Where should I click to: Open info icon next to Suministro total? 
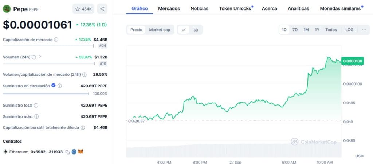tap(36, 106)
